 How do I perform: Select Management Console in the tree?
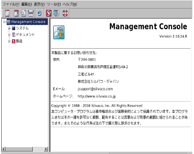pos(28,22)
